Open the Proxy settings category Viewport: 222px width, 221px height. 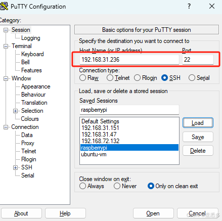tap(28, 143)
